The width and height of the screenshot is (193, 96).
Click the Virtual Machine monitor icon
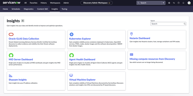point(71,75)
